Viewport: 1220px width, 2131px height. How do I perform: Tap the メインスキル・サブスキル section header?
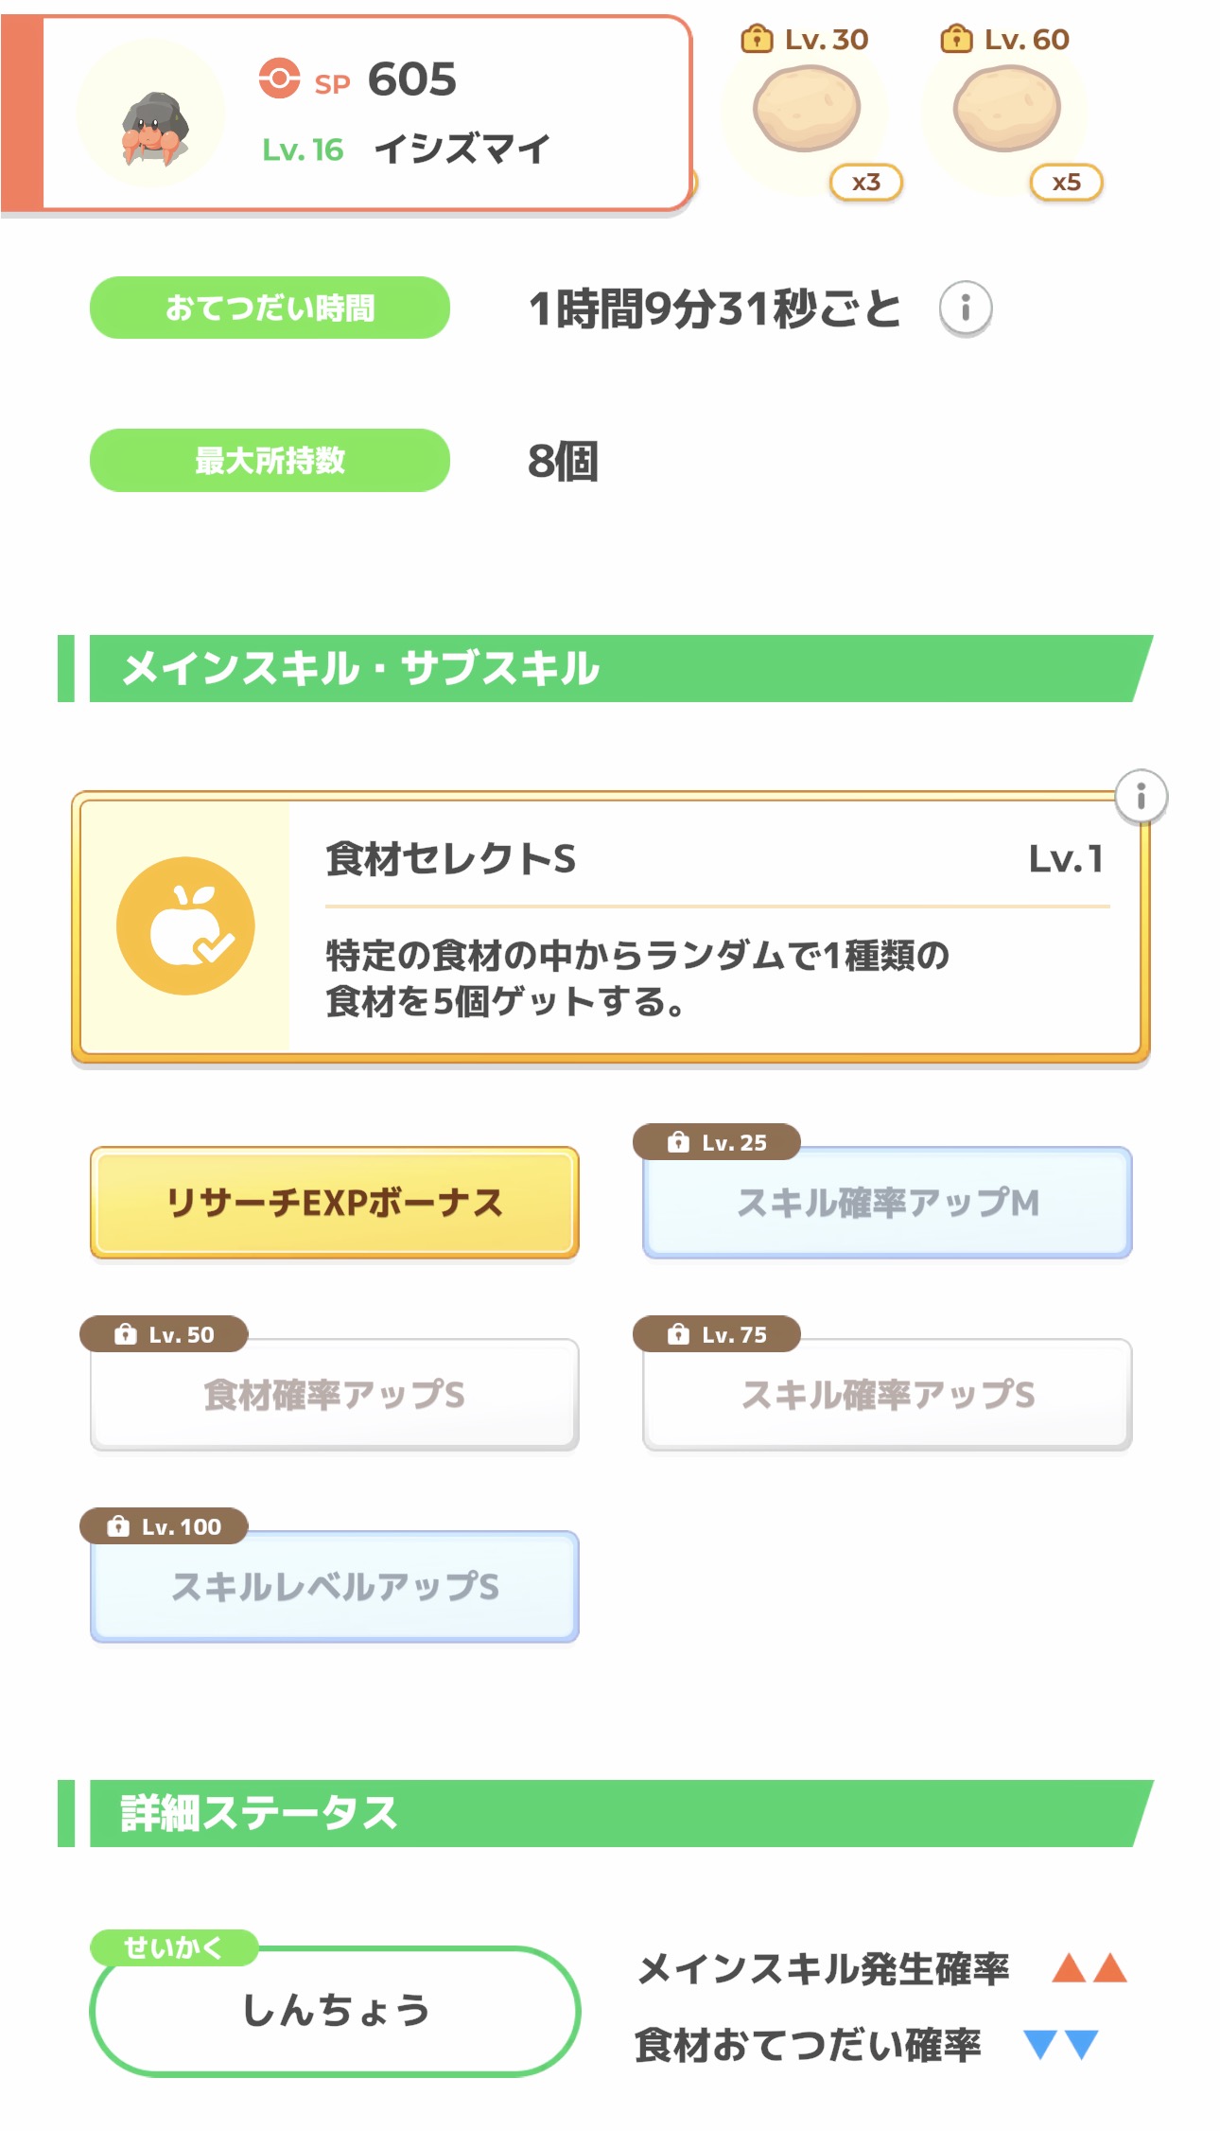(x=605, y=668)
